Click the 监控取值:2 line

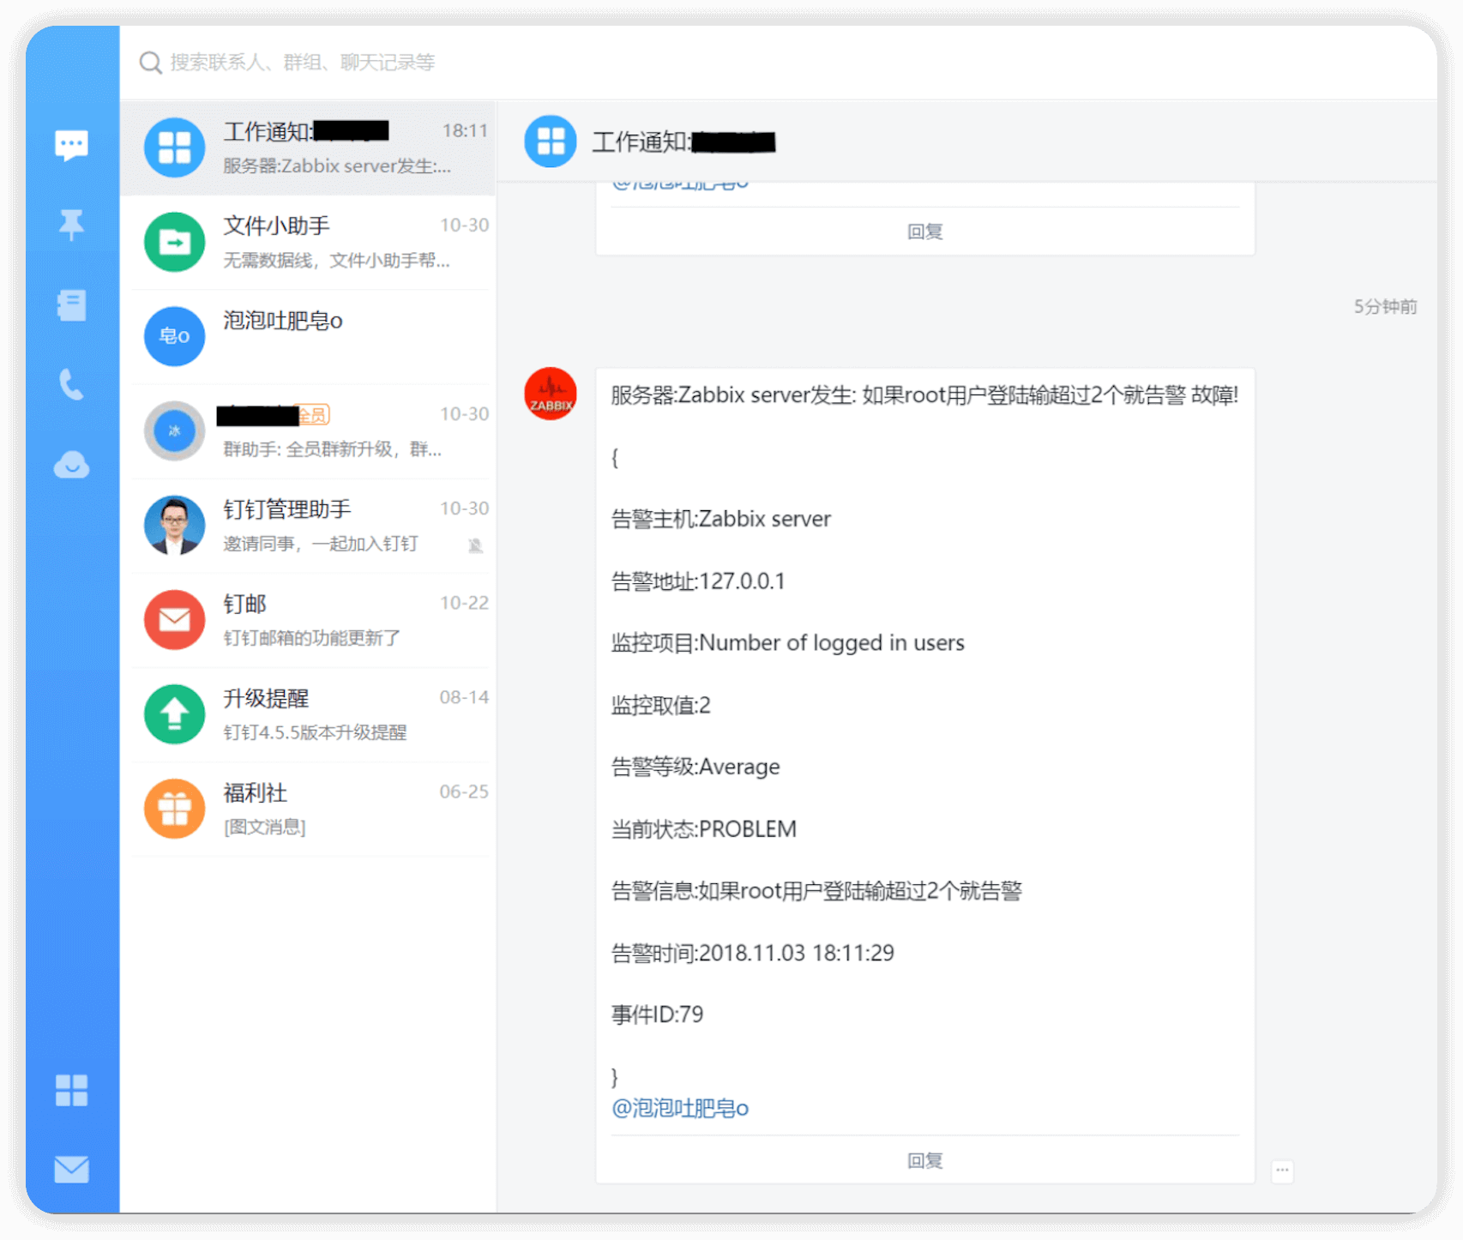tap(661, 705)
